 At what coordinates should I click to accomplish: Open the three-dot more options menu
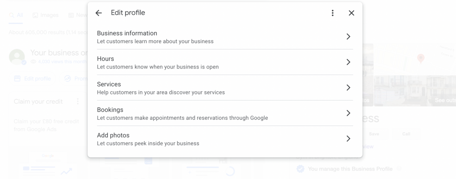pyautogui.click(x=333, y=13)
